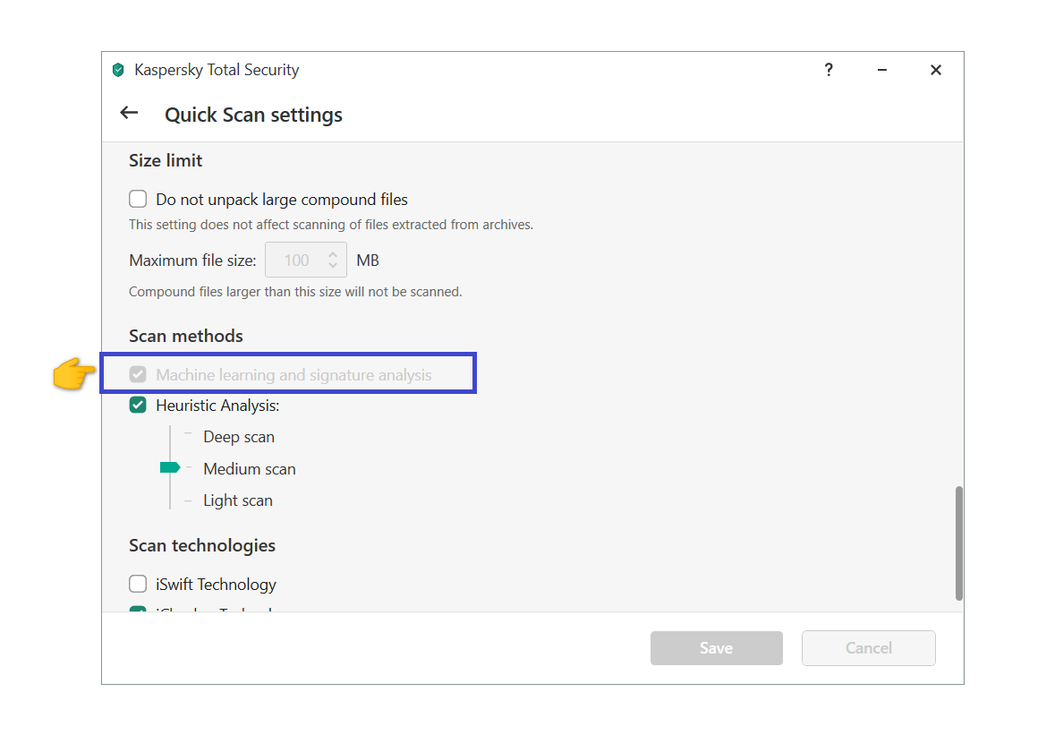
Task: Open help with the question mark icon
Action: [829, 70]
